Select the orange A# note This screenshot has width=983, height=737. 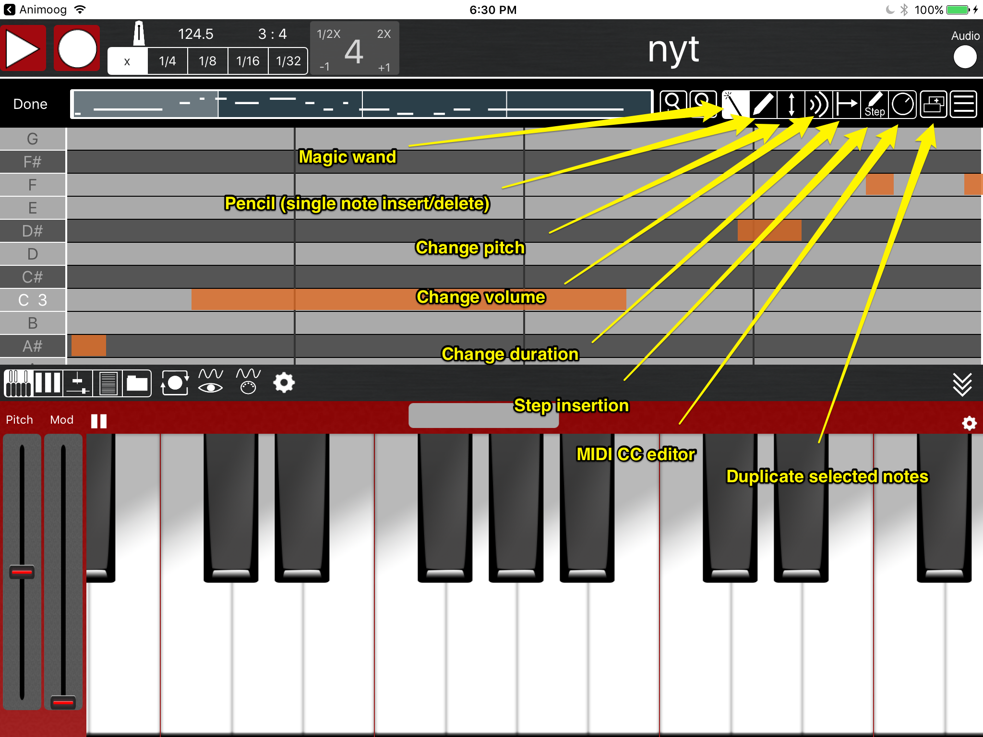[89, 345]
